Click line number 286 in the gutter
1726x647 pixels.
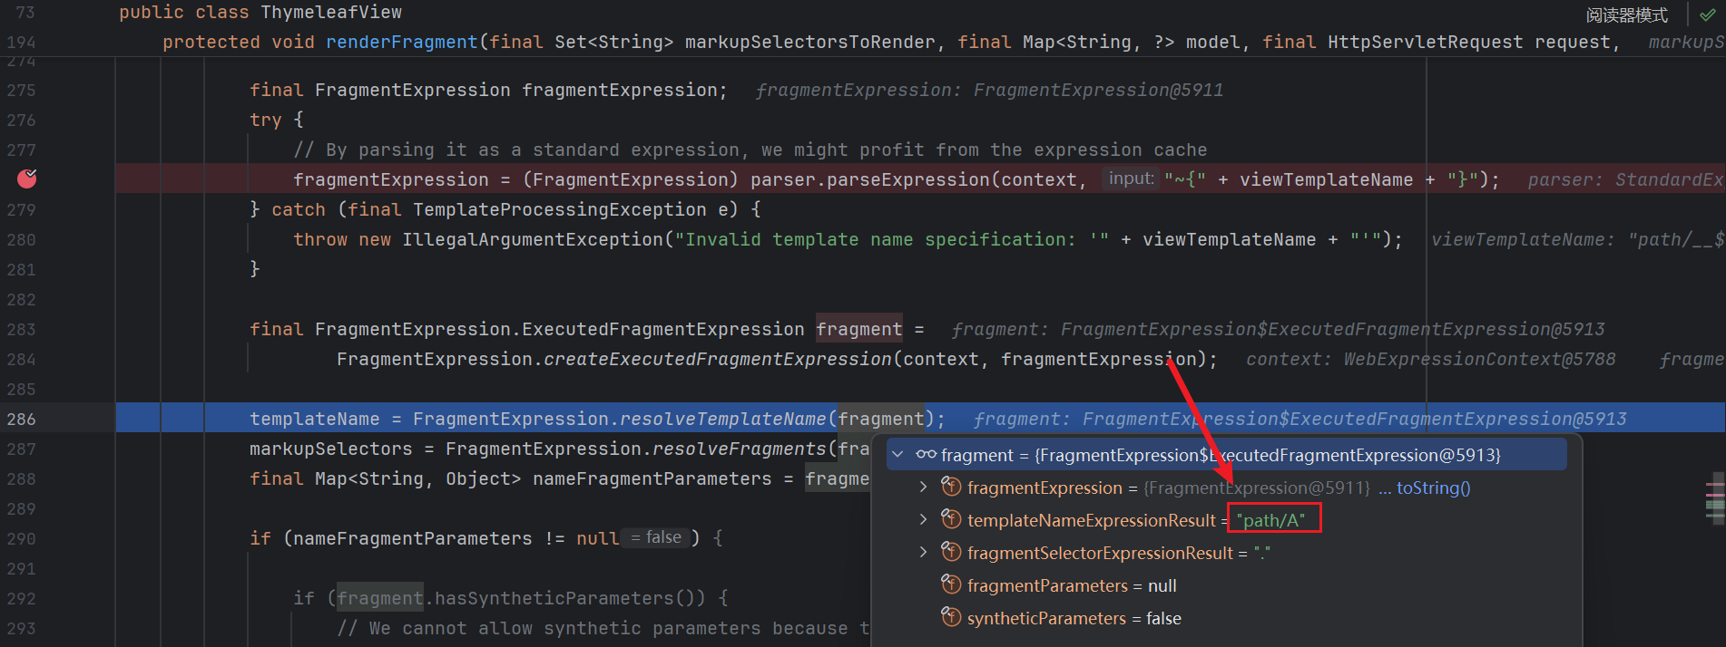click(x=22, y=419)
